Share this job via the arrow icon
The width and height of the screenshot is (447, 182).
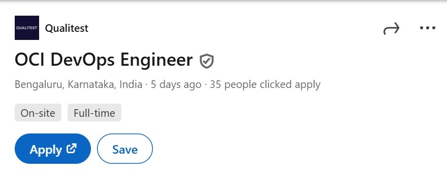392,28
